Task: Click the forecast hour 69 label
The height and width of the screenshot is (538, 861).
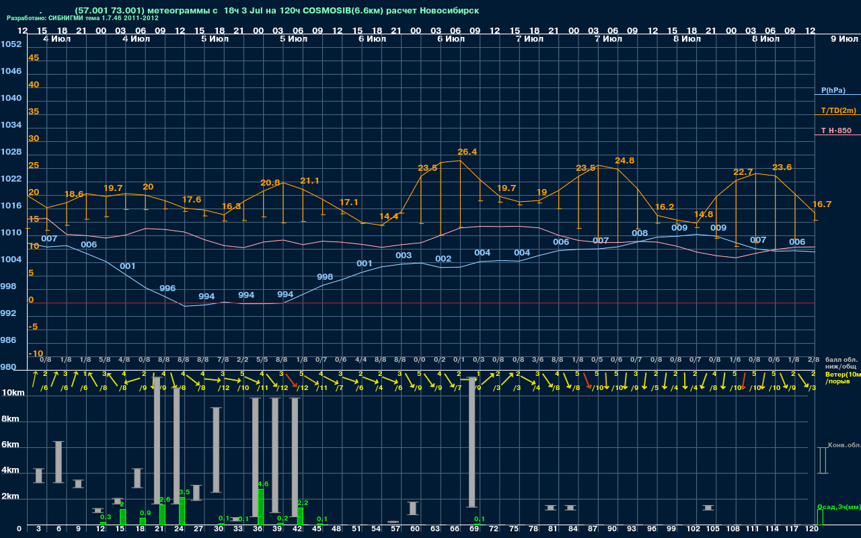Action: 474,529
